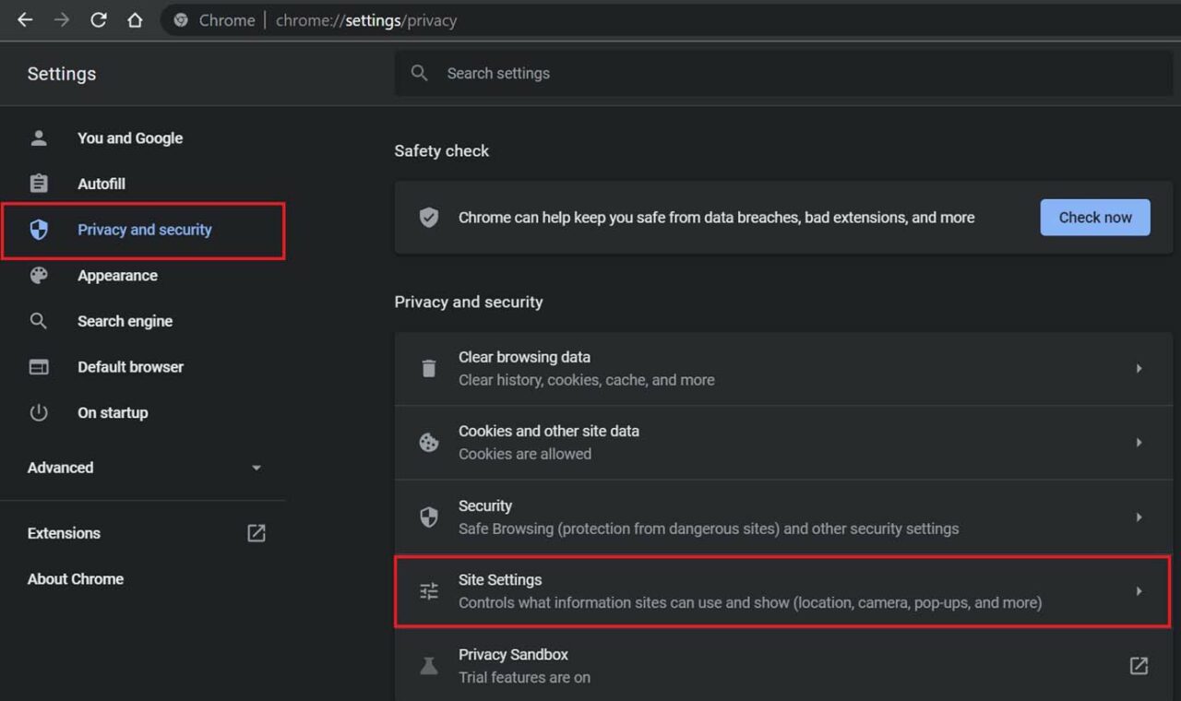Select You and Google in the sidebar
The width and height of the screenshot is (1181, 701).
pyautogui.click(x=130, y=137)
